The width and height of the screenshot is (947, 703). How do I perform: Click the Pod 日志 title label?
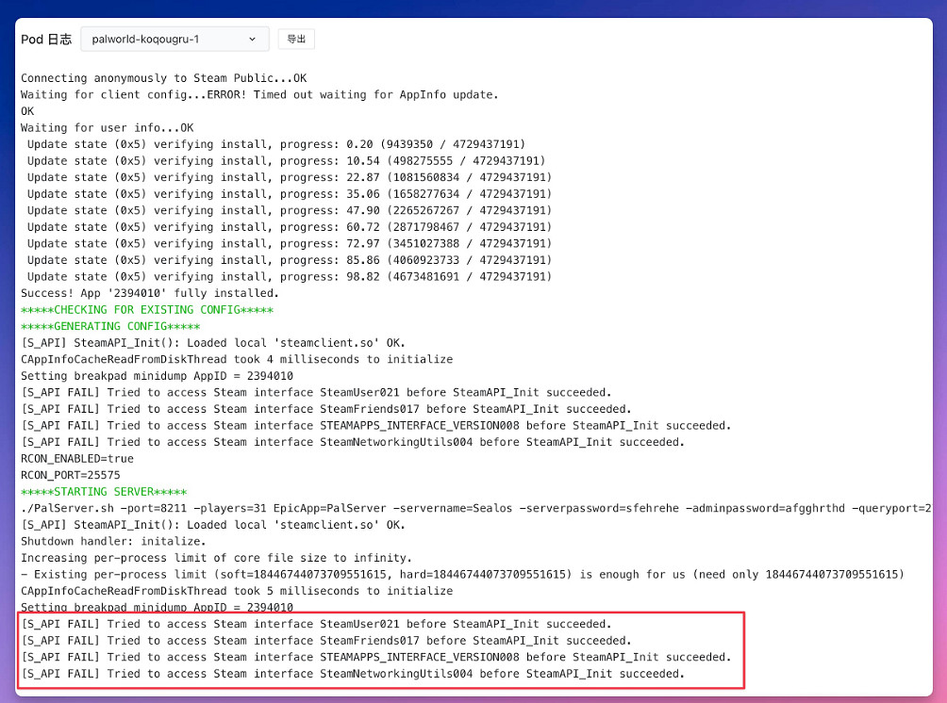(x=46, y=40)
